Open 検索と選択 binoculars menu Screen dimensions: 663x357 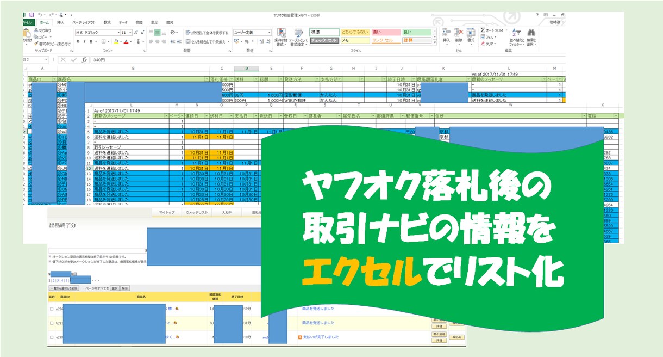click(x=531, y=37)
